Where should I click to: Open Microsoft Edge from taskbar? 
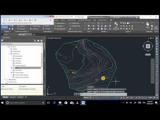click(54, 103)
